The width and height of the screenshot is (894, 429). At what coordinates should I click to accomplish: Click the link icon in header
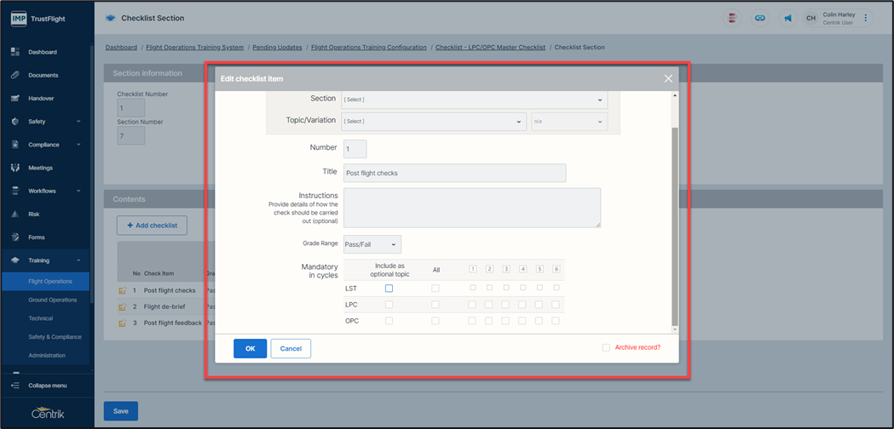tap(759, 18)
